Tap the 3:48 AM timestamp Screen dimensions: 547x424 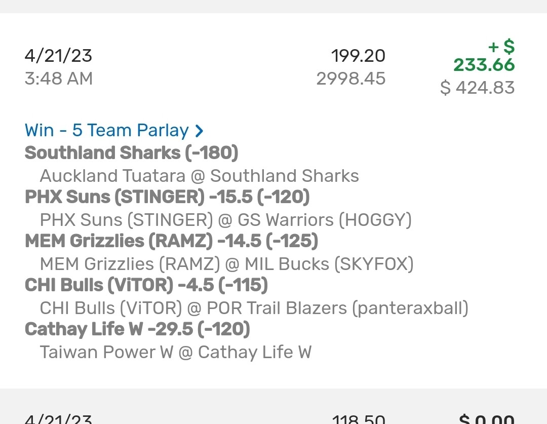58,79
